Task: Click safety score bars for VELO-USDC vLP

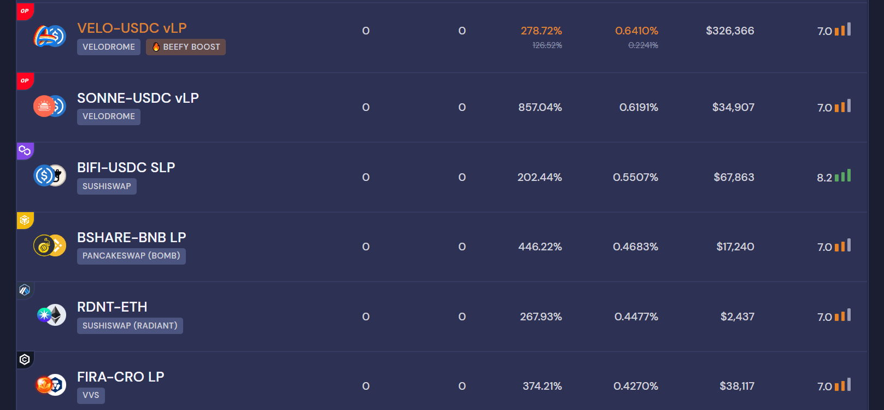Action: point(842,30)
